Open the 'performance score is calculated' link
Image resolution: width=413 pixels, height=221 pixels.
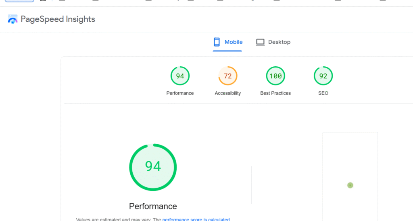(196, 219)
